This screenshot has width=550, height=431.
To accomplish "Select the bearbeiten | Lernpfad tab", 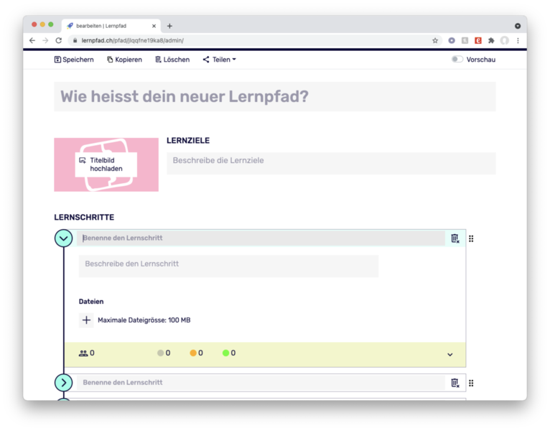I will tap(111, 26).
